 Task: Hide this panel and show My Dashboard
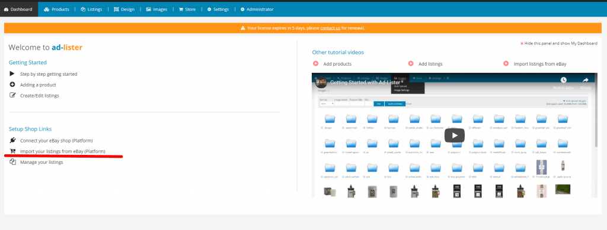click(558, 44)
